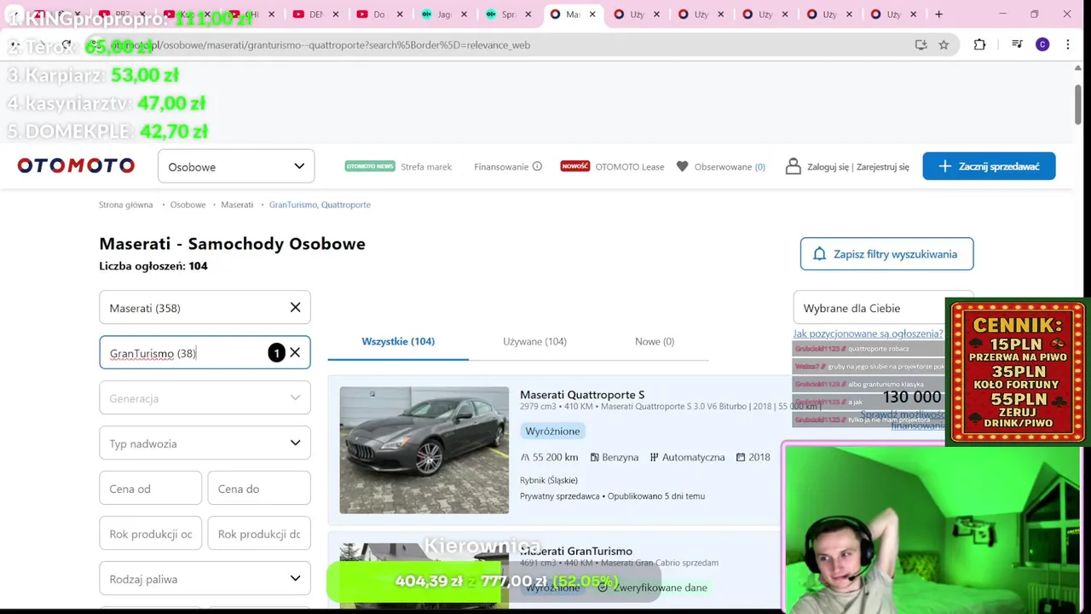The image size is (1091, 614).
Task: Click the Rok produkcji od field
Action: pos(150,533)
